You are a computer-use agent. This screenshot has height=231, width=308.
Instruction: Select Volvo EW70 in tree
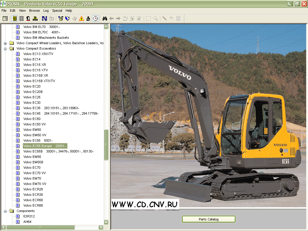click(32, 179)
